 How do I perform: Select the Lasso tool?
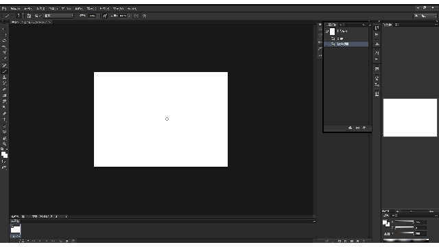click(x=4, y=40)
